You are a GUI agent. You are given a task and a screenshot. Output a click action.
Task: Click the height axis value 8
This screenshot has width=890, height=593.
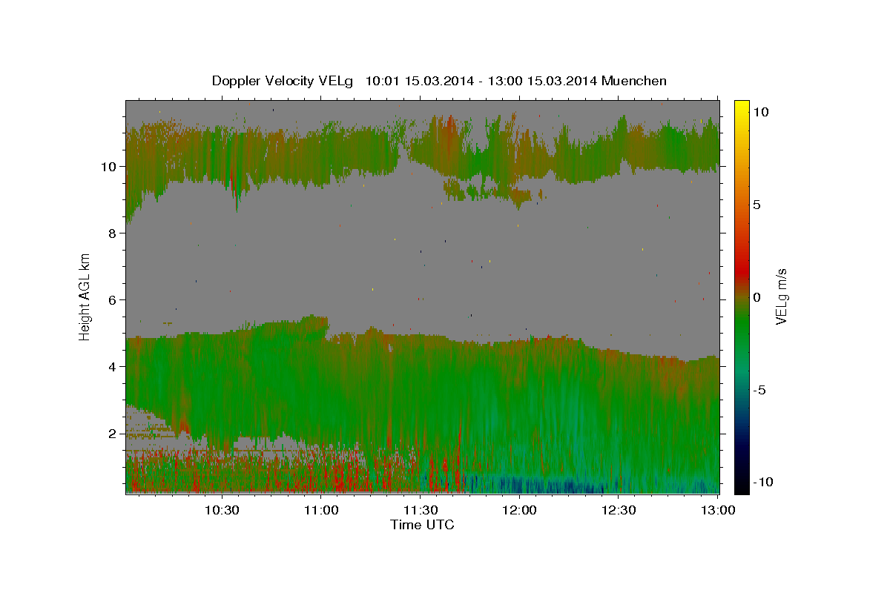pos(113,233)
